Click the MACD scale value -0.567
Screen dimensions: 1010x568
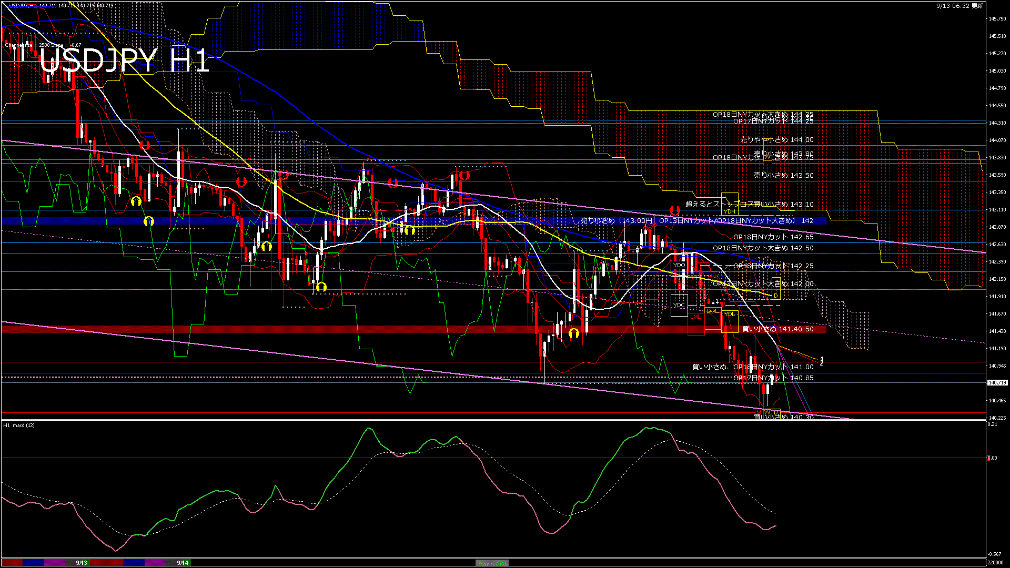tap(994, 554)
